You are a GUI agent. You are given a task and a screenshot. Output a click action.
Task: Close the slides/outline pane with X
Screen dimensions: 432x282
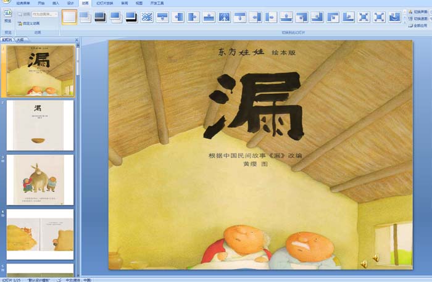click(76, 39)
